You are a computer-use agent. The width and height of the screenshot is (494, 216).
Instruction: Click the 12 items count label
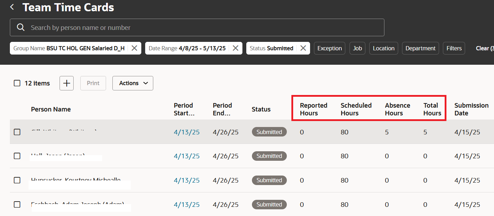37,83
